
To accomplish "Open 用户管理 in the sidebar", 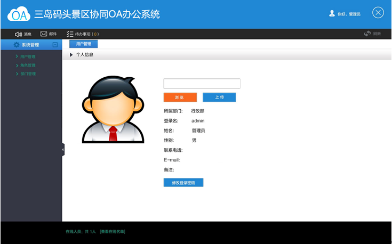I will click(28, 56).
